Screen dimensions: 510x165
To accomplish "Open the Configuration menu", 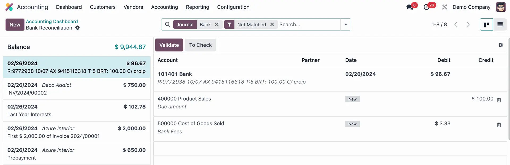I will tap(233, 7).
